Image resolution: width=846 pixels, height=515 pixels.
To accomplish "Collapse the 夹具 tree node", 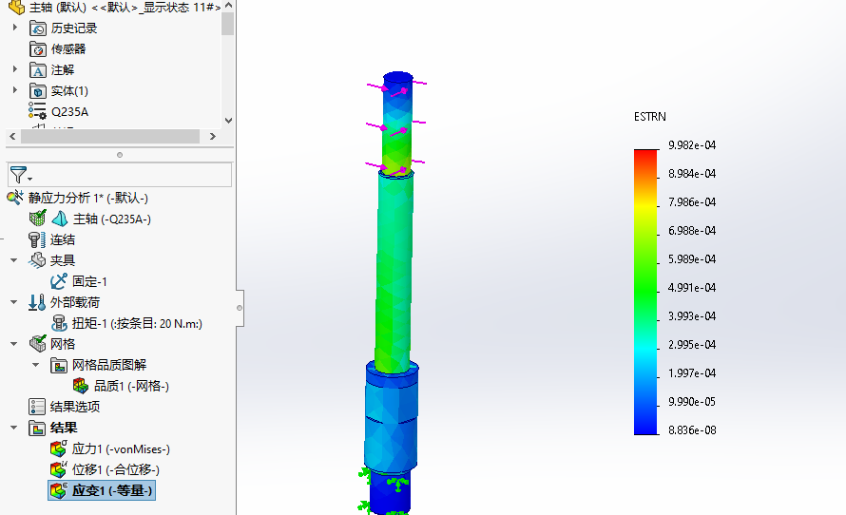I will tap(14, 260).
